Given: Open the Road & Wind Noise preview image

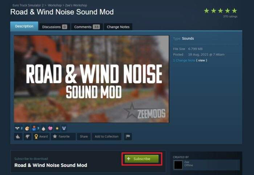Looking at the screenshot, I should coord(91,79).
